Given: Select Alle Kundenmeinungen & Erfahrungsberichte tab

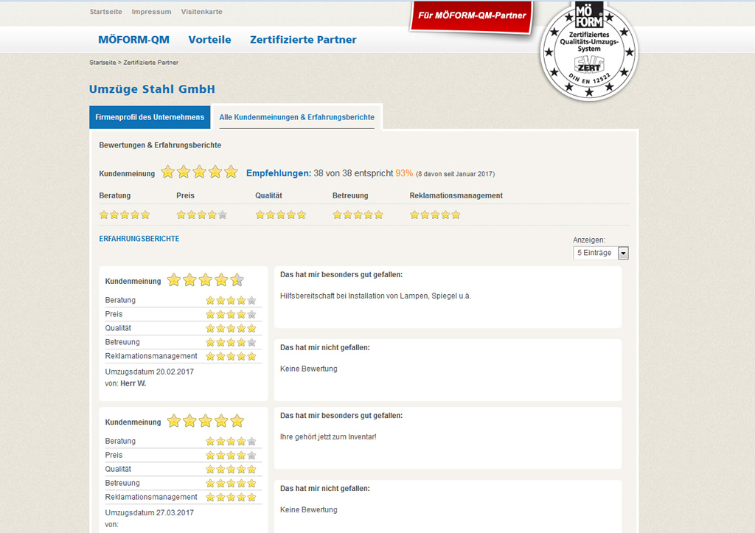Looking at the screenshot, I should click(x=296, y=117).
